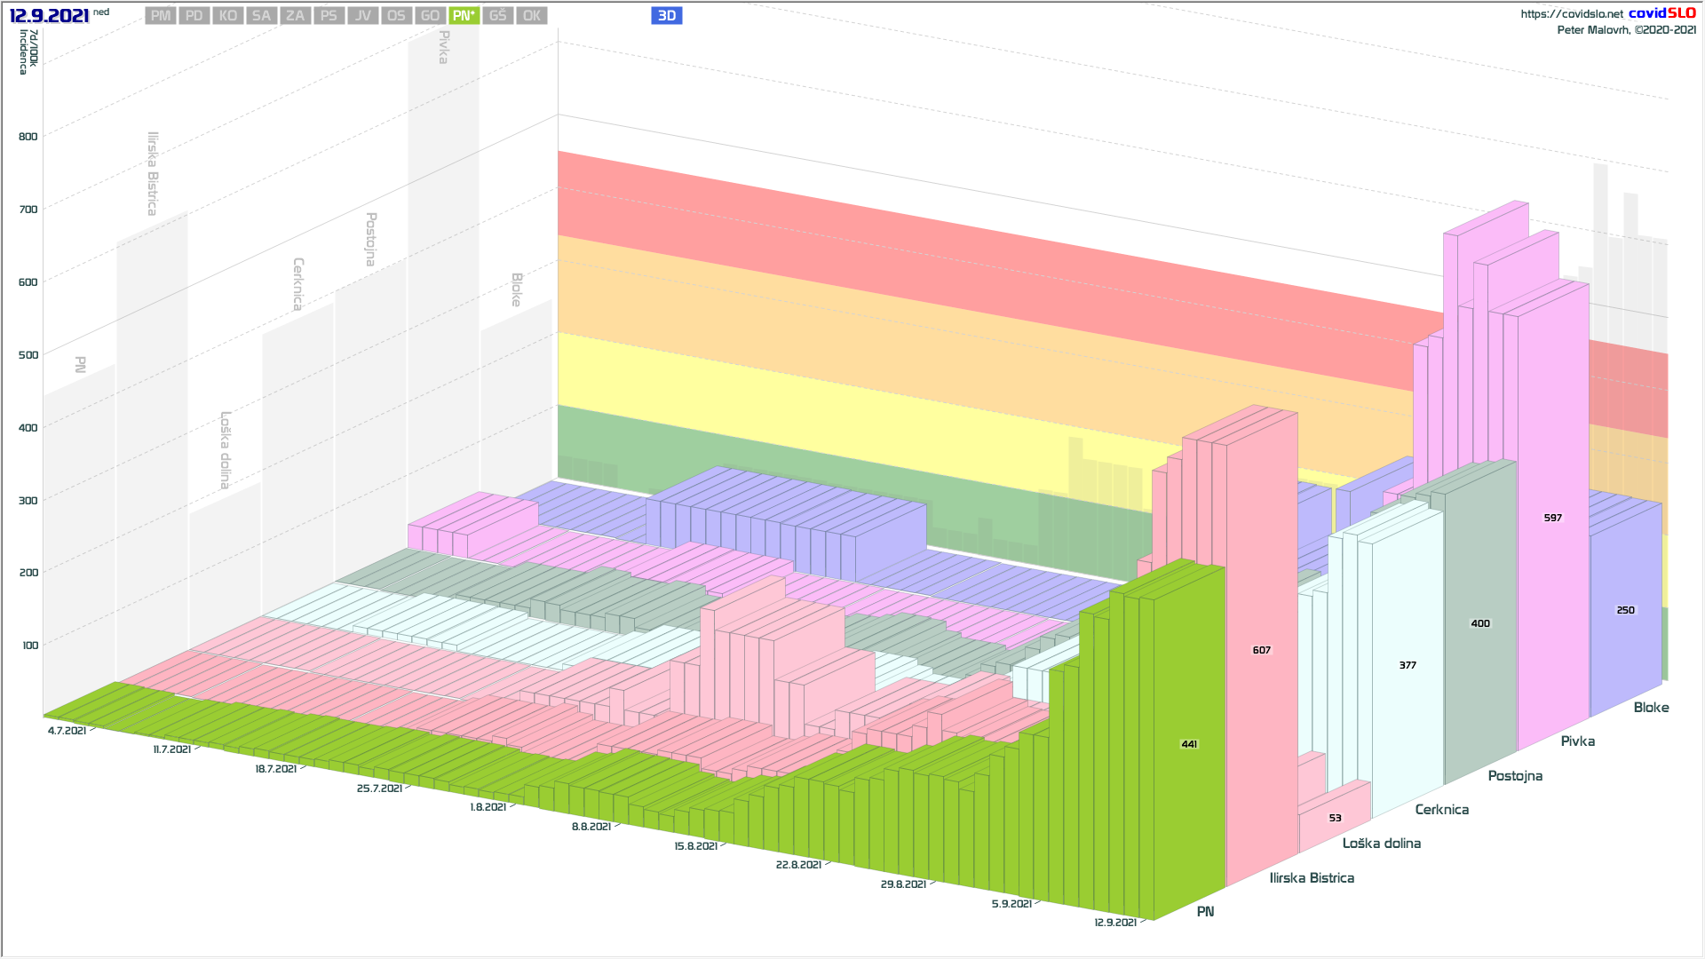Open the KO region tab
The height and width of the screenshot is (959, 1705).
click(x=227, y=16)
